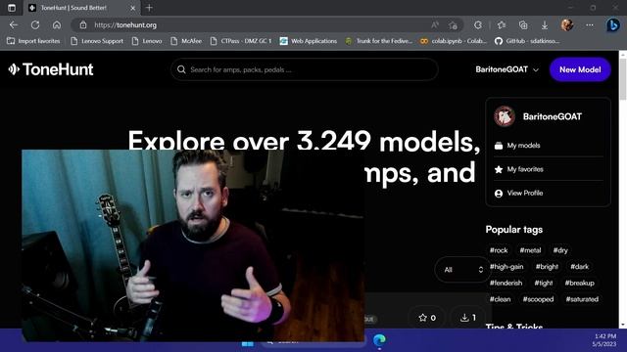
Task: Filter by #fenderish tag
Action: click(x=506, y=283)
